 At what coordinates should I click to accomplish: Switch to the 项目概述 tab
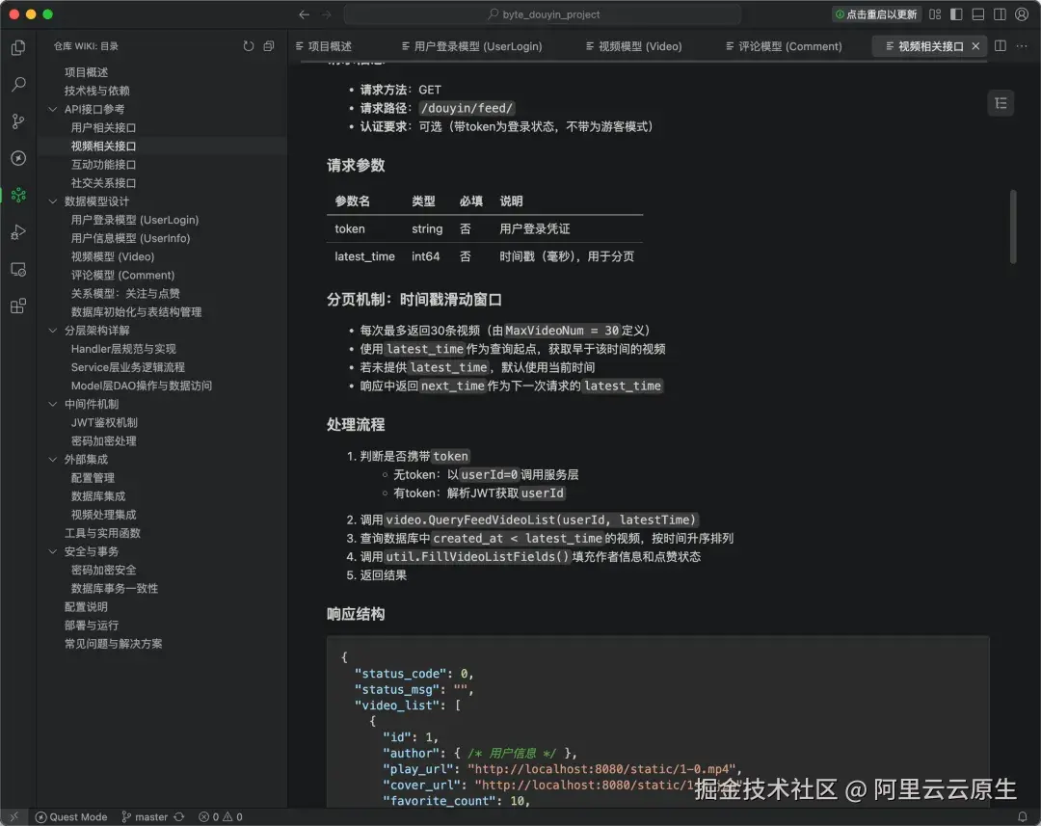coord(324,46)
